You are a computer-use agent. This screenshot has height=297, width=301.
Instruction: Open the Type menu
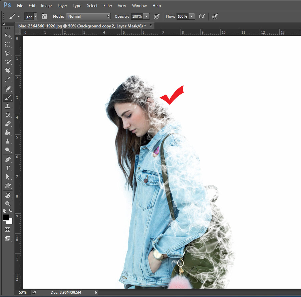[77, 6]
